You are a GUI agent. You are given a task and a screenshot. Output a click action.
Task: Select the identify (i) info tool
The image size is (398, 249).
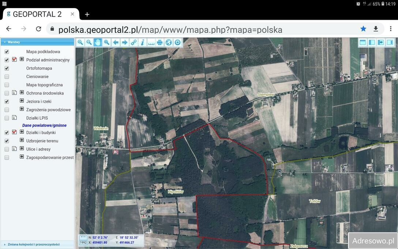142,42
